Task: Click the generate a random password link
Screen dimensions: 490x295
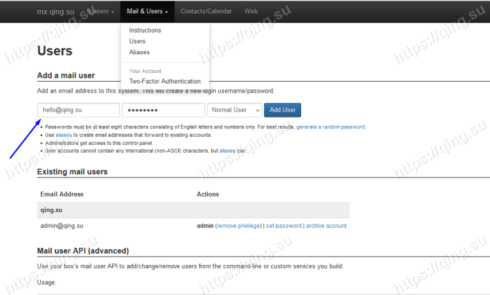Action: point(330,127)
